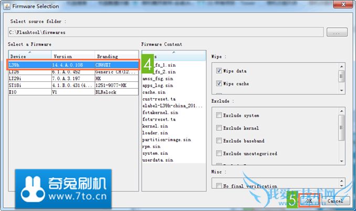Click the Wipe panel scrollbar thumb
Screen dimensions: 356x211
click(341, 76)
